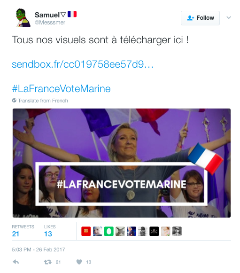Click the globe translate icon
The width and height of the screenshot is (240, 273).
tap(14, 100)
